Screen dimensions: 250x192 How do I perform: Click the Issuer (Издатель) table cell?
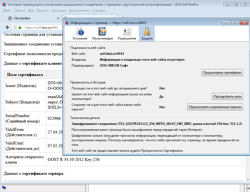pyautogui.click(x=25, y=86)
